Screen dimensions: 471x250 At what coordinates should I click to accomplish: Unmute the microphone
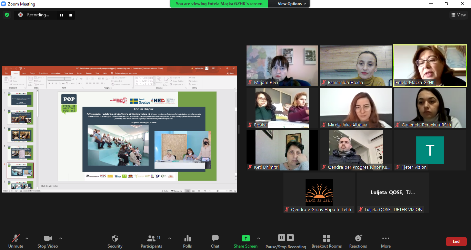(16, 238)
